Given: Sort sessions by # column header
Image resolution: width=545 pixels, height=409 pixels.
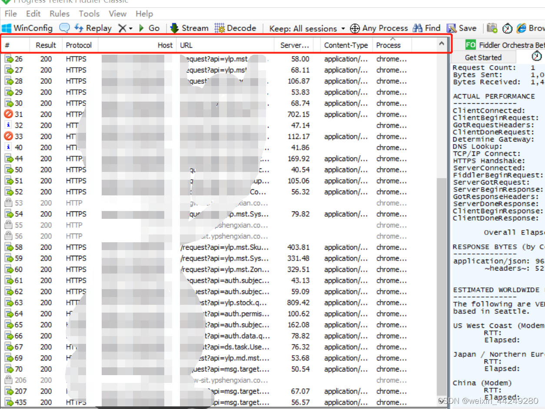Looking at the screenshot, I should tap(16, 45).
